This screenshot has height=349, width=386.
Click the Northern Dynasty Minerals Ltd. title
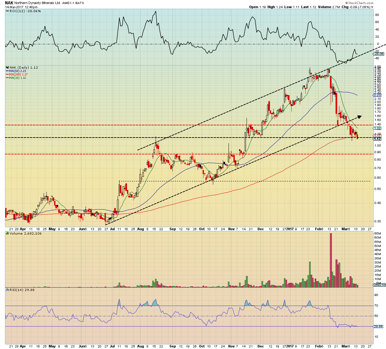(x=38, y=3)
